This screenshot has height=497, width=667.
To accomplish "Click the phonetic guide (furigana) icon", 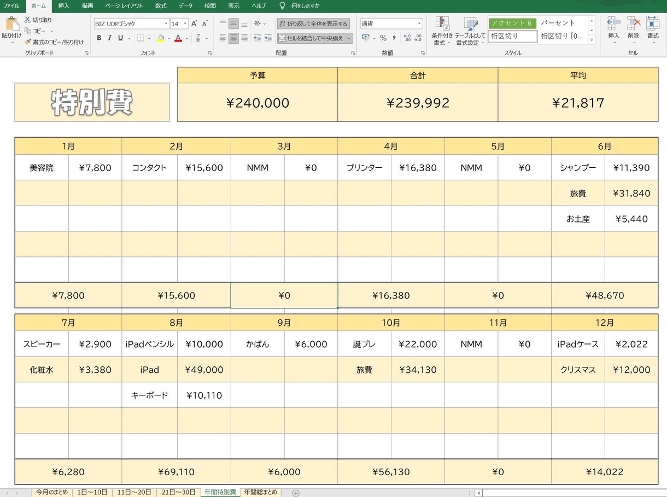I will tap(198, 38).
